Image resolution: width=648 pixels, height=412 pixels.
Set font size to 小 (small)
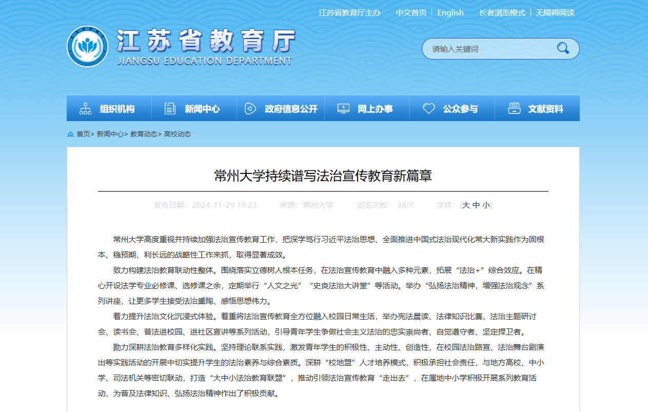[486, 205]
